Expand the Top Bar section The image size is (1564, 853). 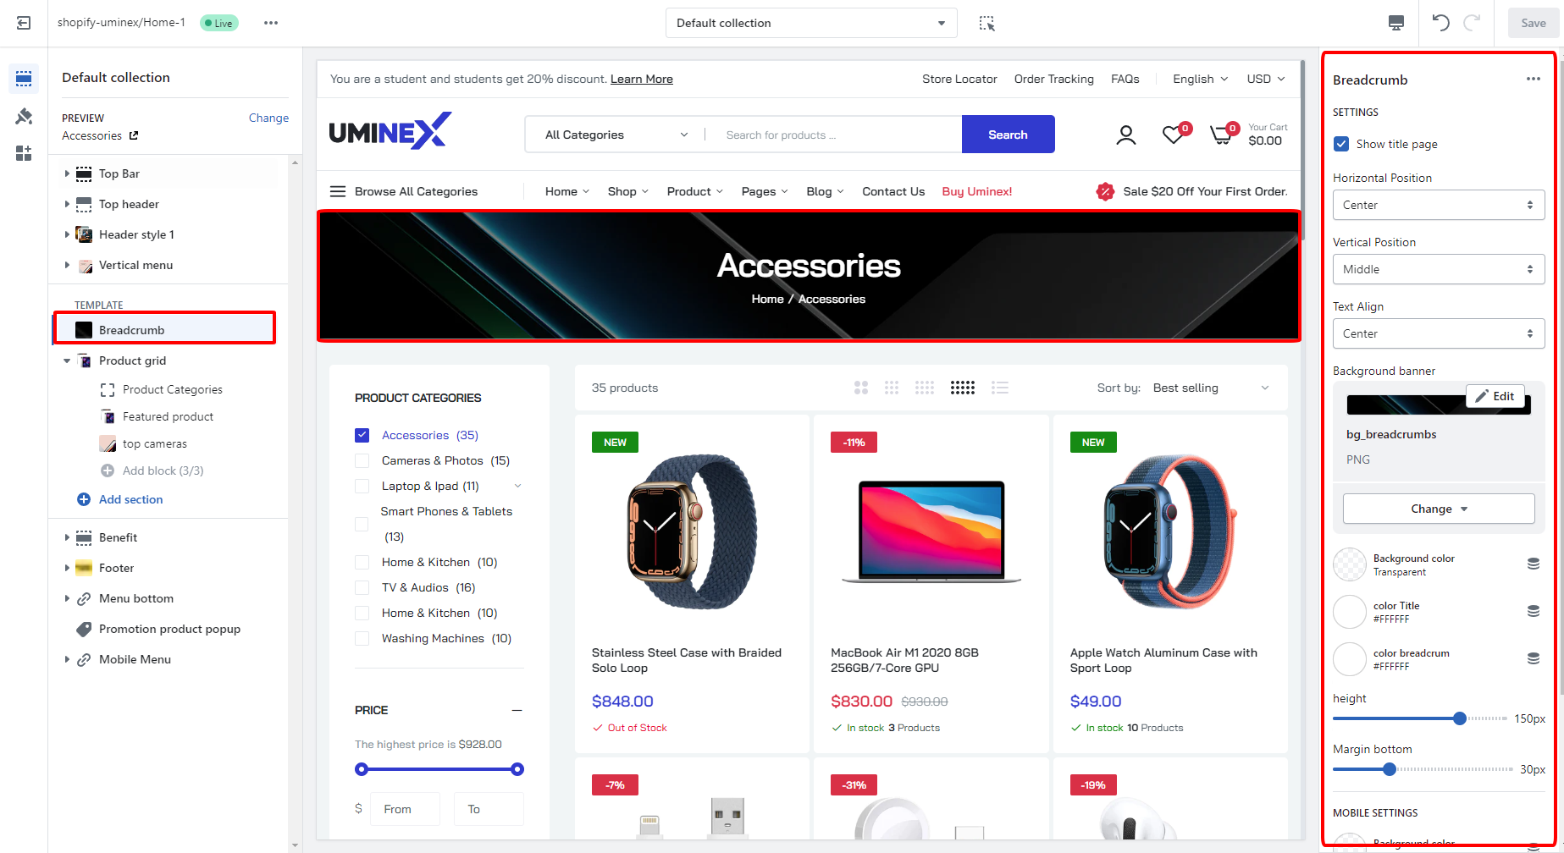(67, 173)
